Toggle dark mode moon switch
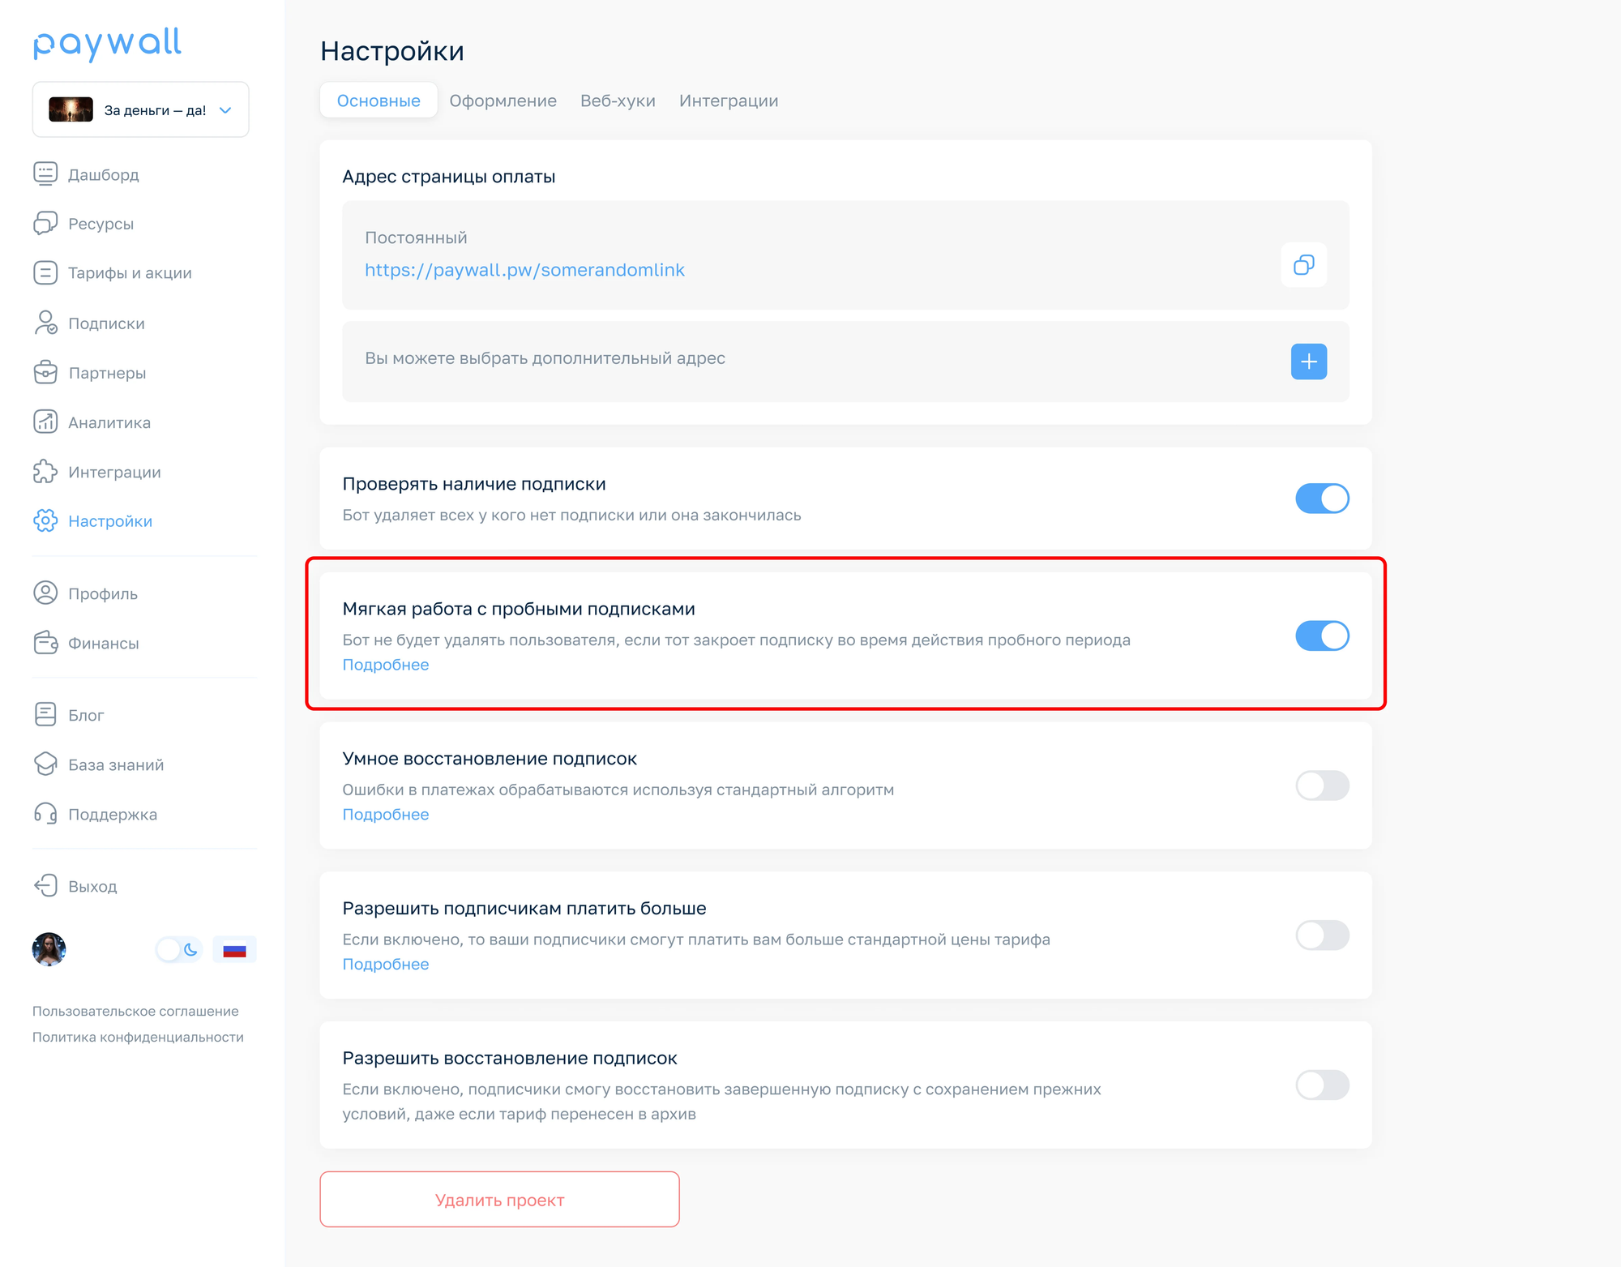 [x=179, y=949]
